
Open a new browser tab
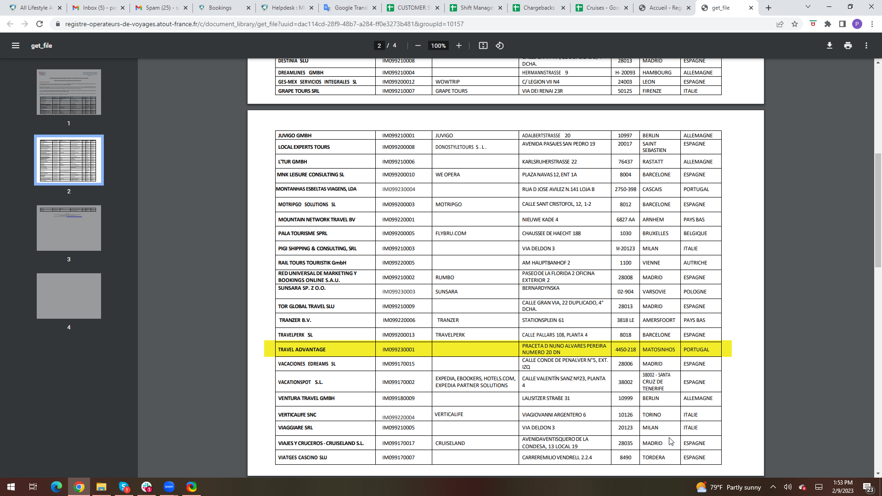[769, 8]
